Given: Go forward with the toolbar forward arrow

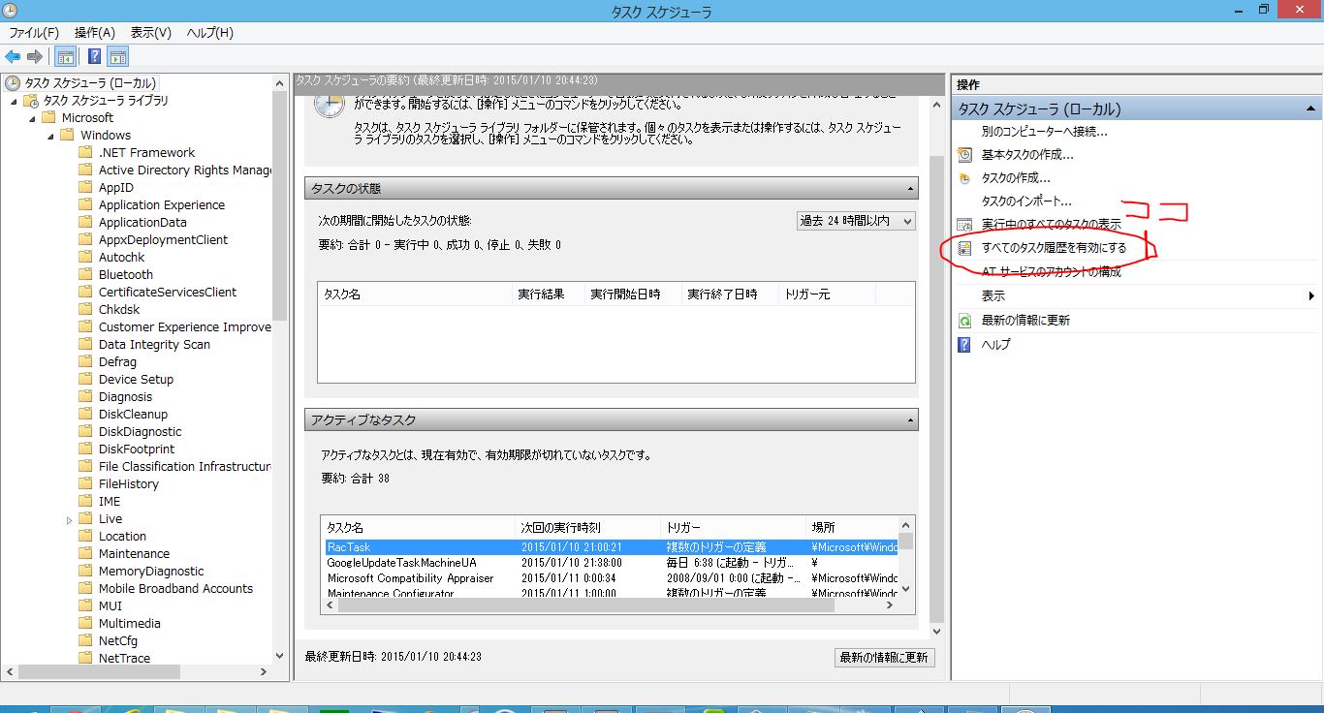Looking at the screenshot, I should (x=34, y=56).
